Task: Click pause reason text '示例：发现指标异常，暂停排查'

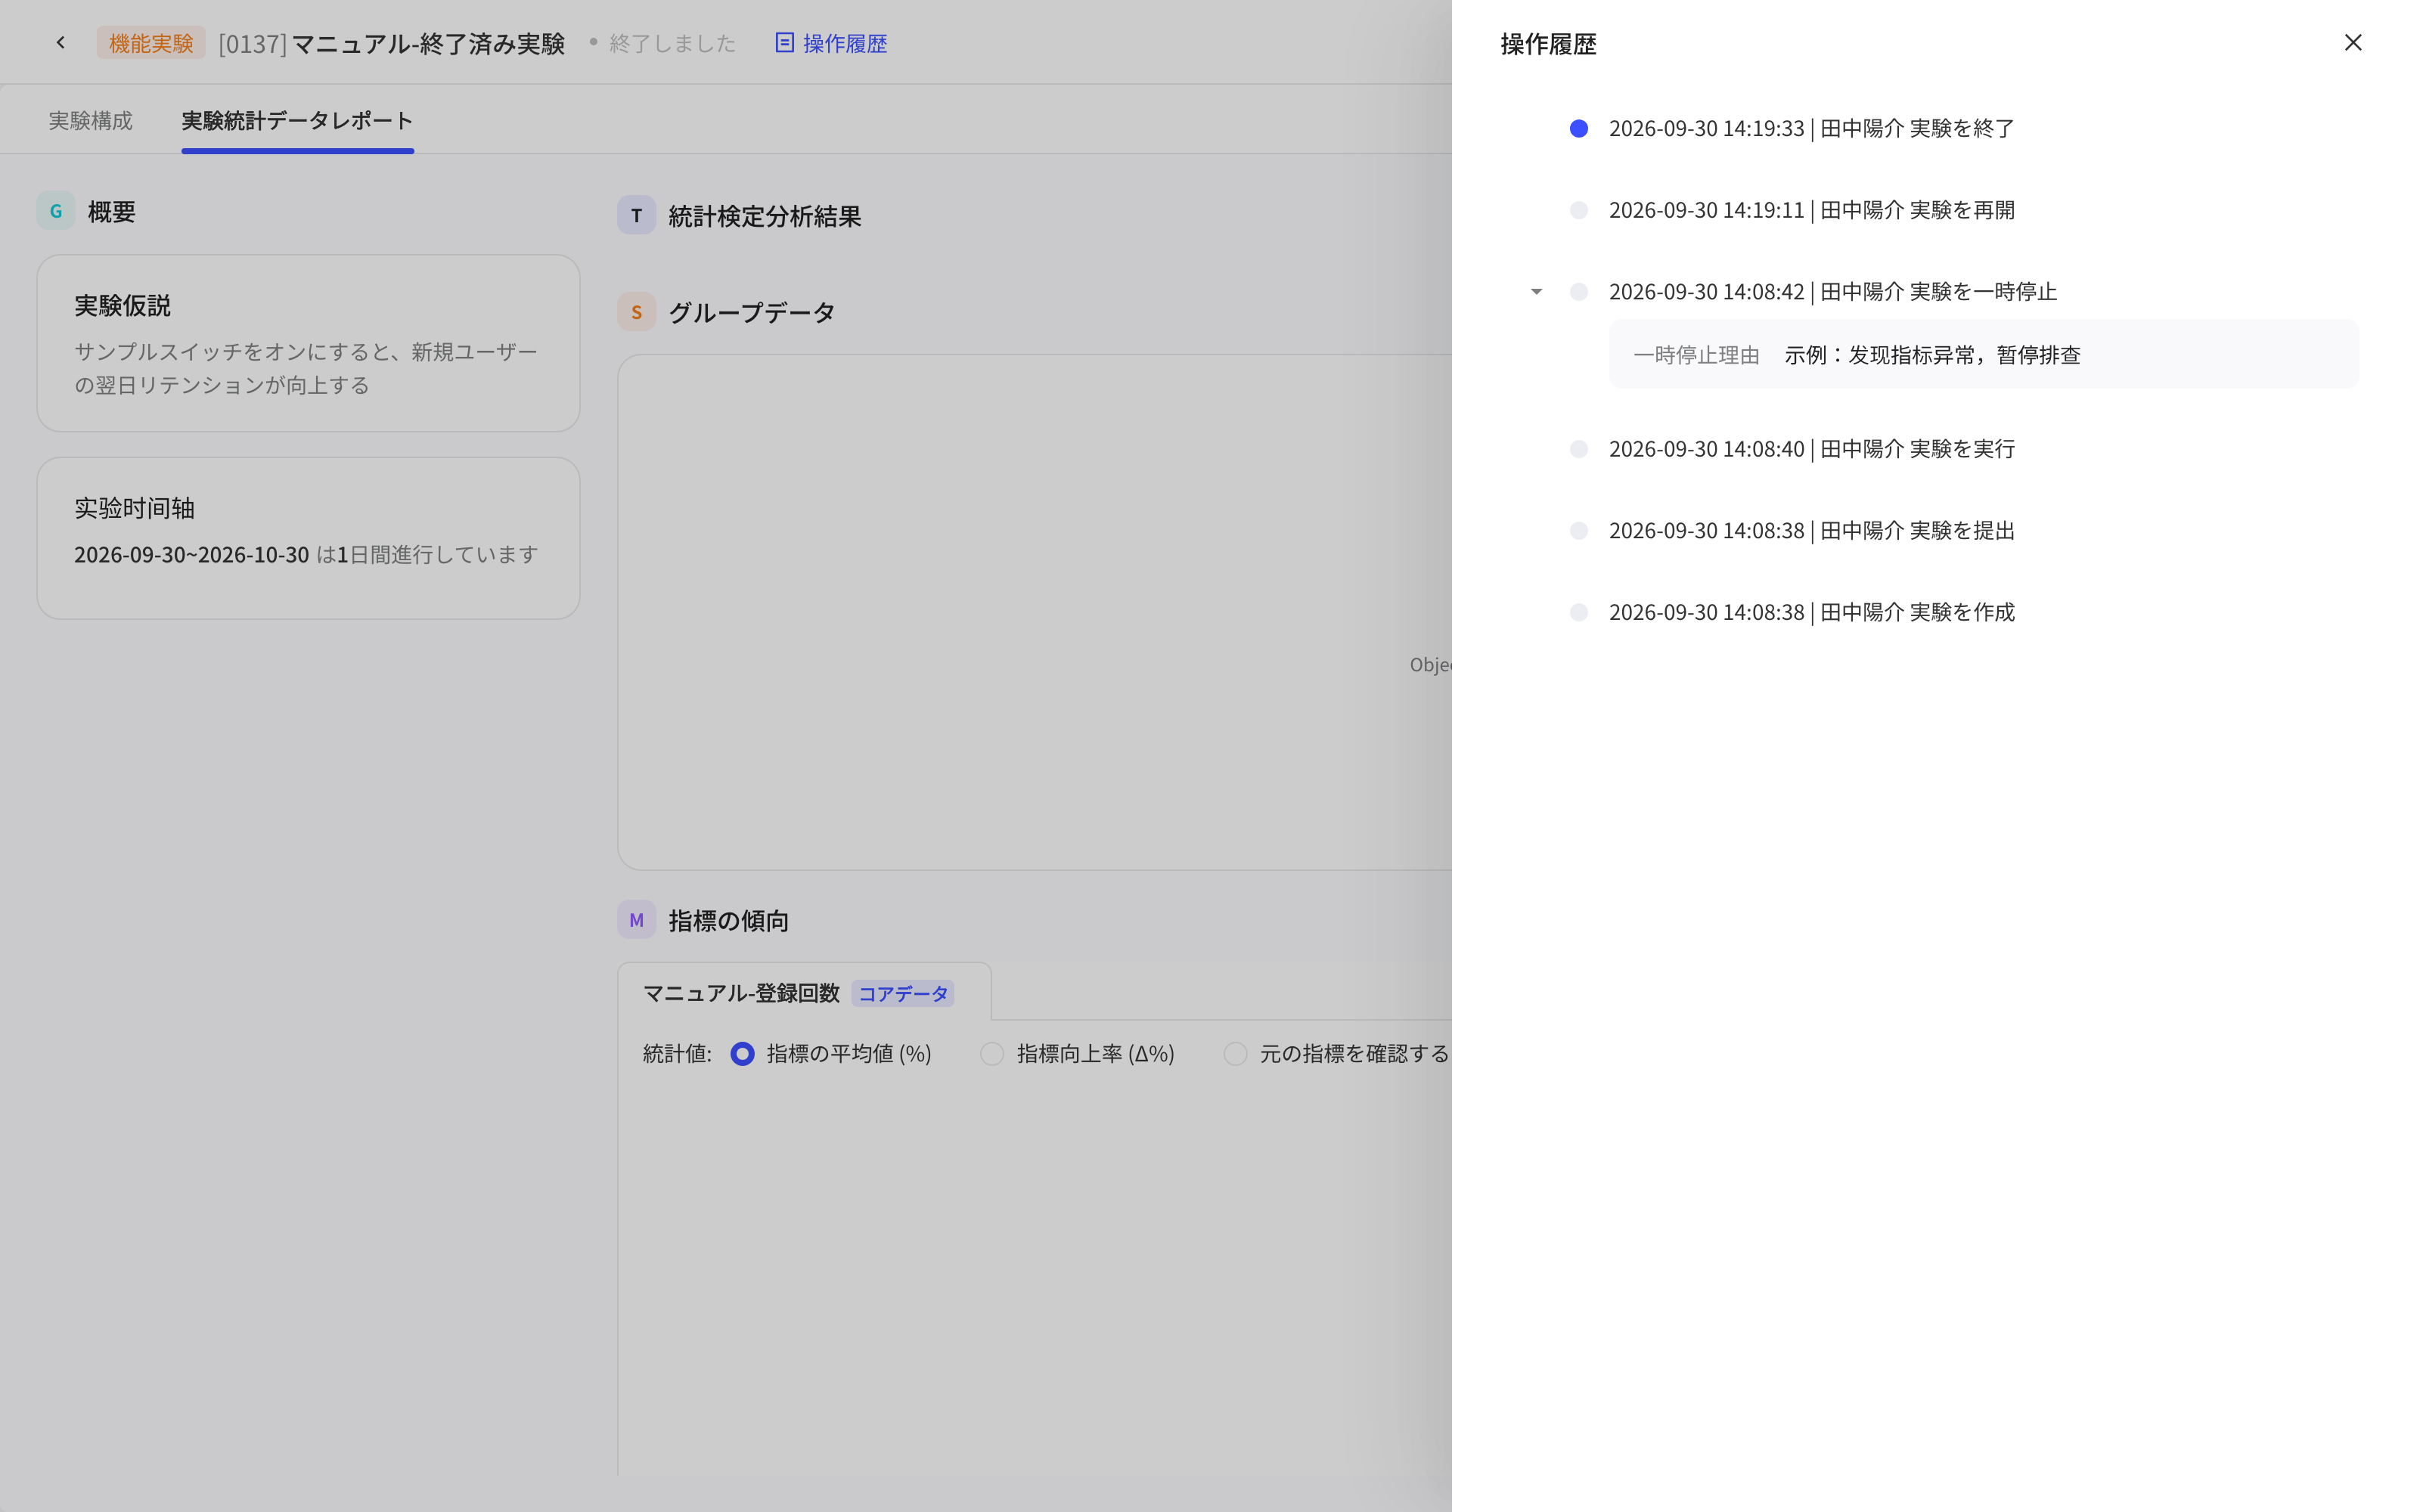Action: pos(1932,355)
